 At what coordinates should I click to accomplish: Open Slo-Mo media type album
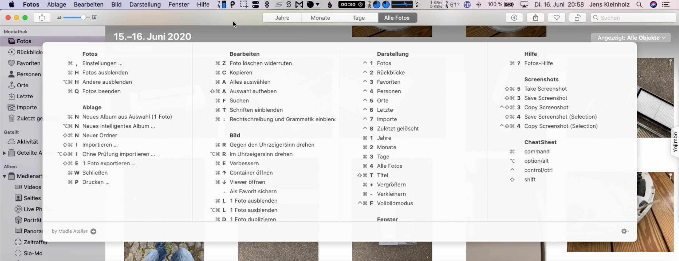tap(28, 253)
